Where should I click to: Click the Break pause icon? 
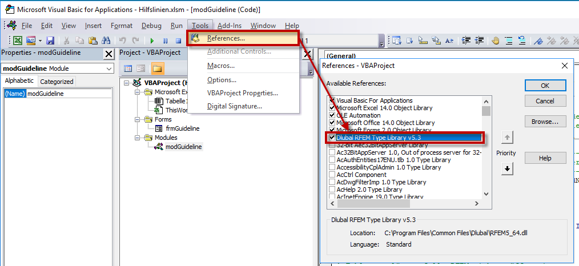tap(166, 41)
